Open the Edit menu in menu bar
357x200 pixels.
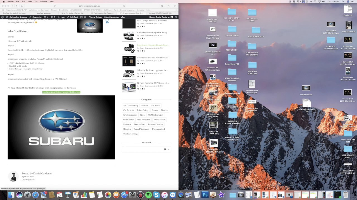coord(23,1)
